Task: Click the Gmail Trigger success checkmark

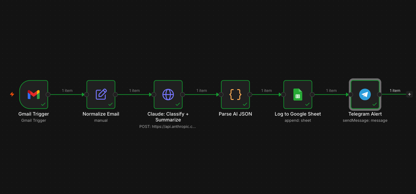Action: [43, 104]
